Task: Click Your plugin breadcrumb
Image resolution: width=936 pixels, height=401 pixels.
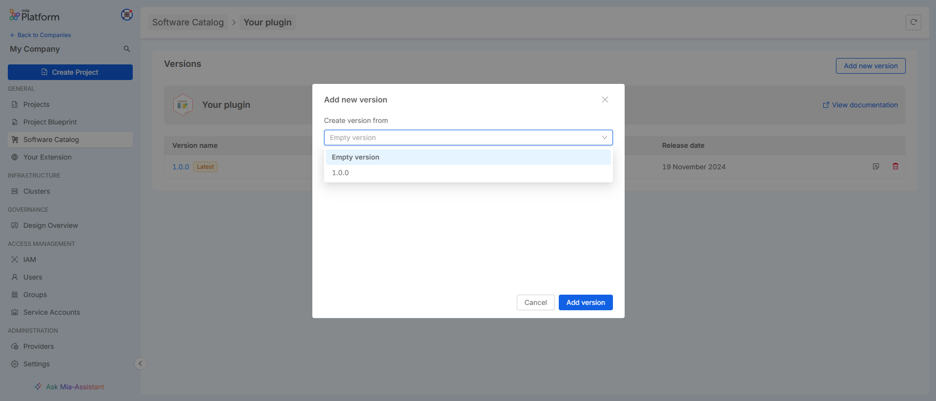Action: [x=267, y=22]
